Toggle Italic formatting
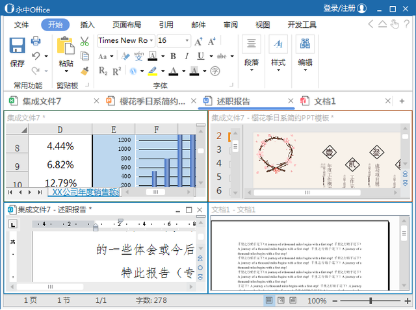Viewport: 416px width, 310px height. [187, 56]
